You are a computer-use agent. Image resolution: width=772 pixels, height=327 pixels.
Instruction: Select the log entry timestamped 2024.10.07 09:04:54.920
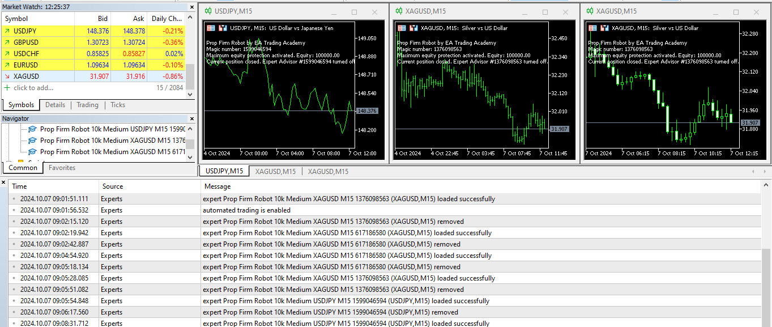pyautogui.click(x=385, y=256)
